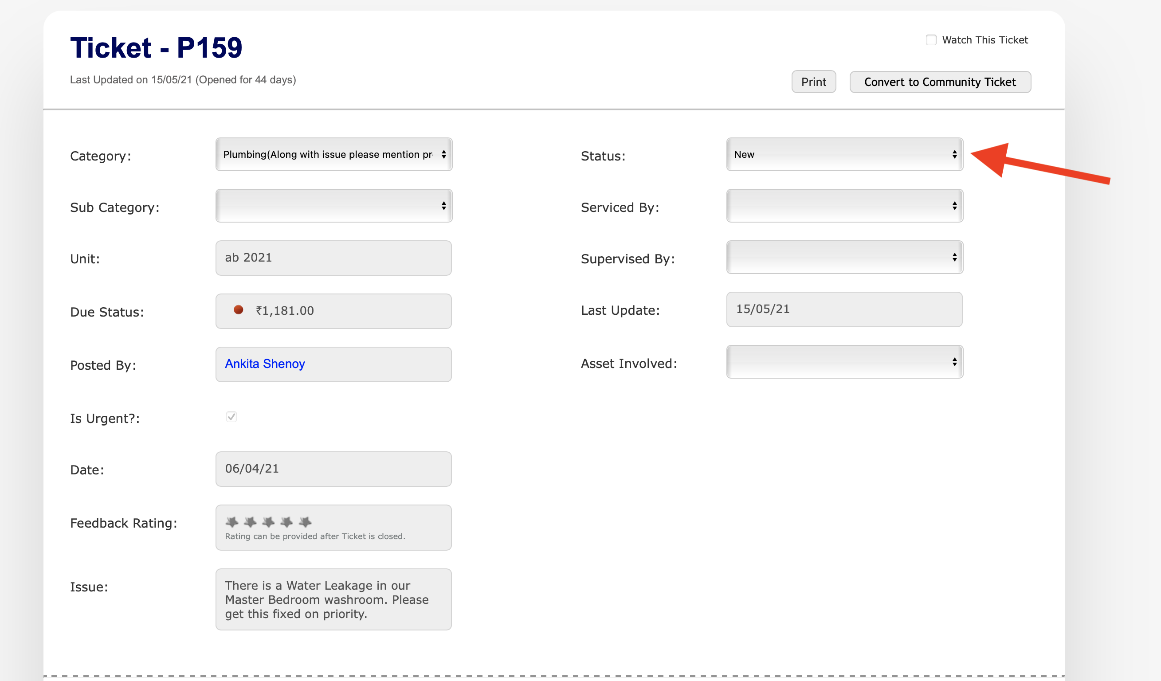Click the third feedback rating star

(x=268, y=522)
